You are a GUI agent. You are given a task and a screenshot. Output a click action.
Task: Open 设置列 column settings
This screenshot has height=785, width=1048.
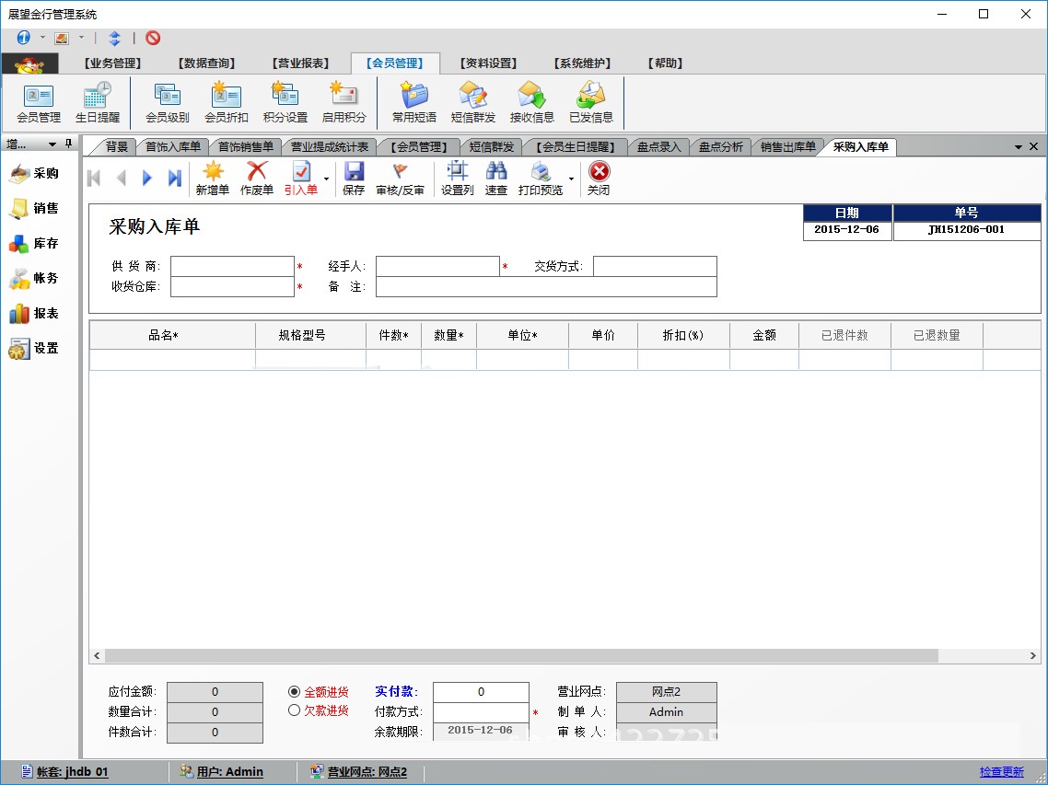[x=457, y=179]
